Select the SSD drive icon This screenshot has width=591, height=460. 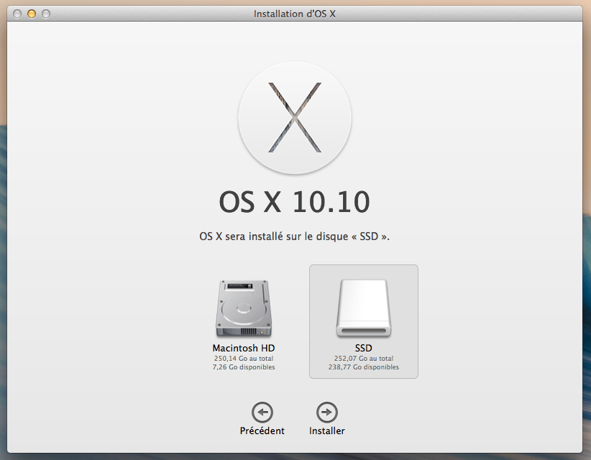(364, 308)
